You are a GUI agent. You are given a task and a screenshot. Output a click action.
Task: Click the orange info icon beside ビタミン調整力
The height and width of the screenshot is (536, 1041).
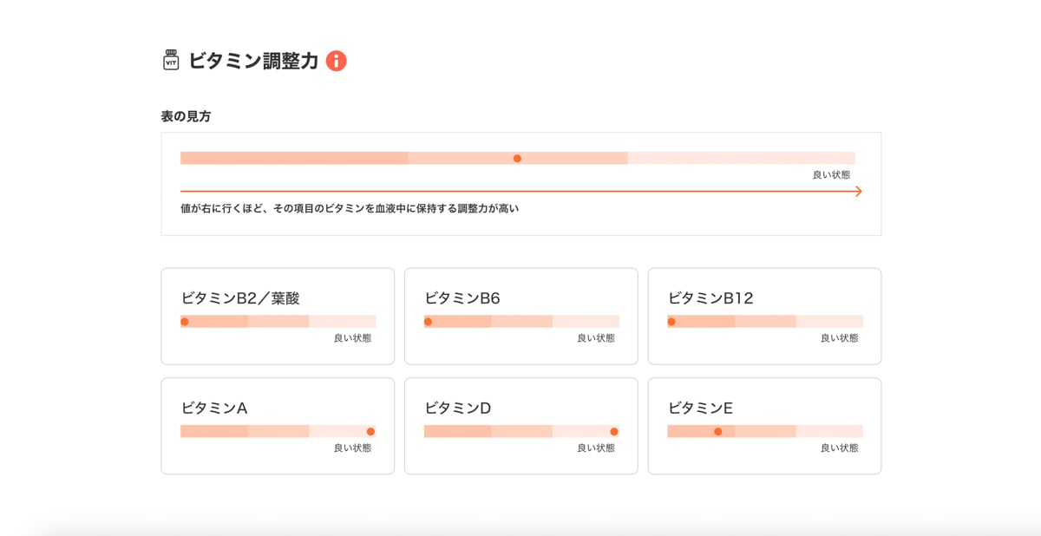[336, 61]
